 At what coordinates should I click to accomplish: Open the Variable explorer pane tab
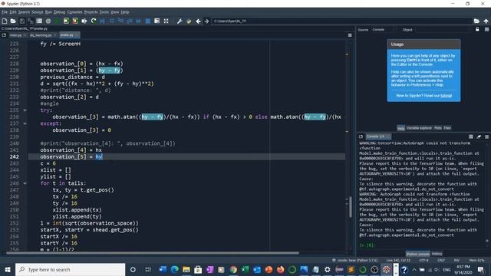419,128
